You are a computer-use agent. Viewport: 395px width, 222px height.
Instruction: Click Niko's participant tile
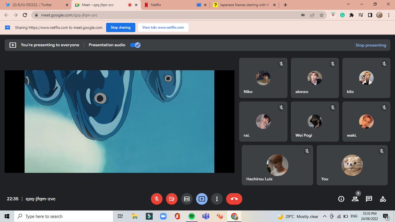[263, 78]
